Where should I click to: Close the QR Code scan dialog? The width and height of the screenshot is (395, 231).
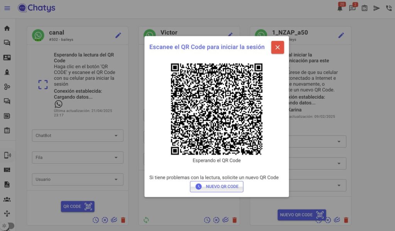(277, 47)
